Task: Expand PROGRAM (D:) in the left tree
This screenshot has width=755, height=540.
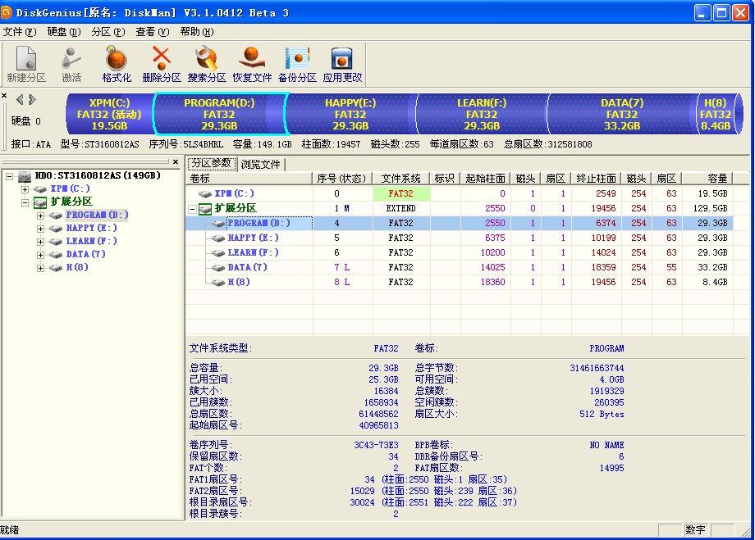Action: (x=40, y=216)
